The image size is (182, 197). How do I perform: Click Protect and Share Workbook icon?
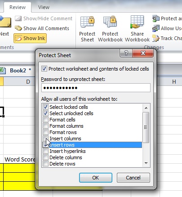click(x=156, y=18)
